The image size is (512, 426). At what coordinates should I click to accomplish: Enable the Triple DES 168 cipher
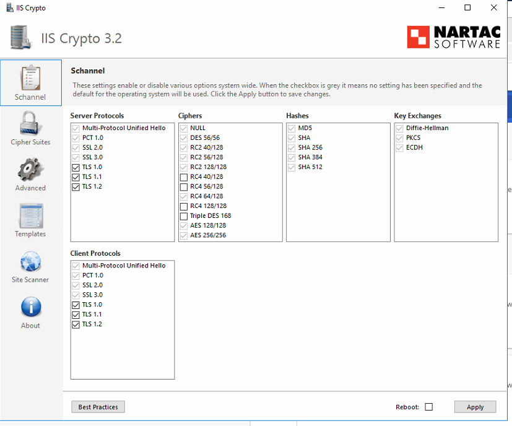point(183,215)
